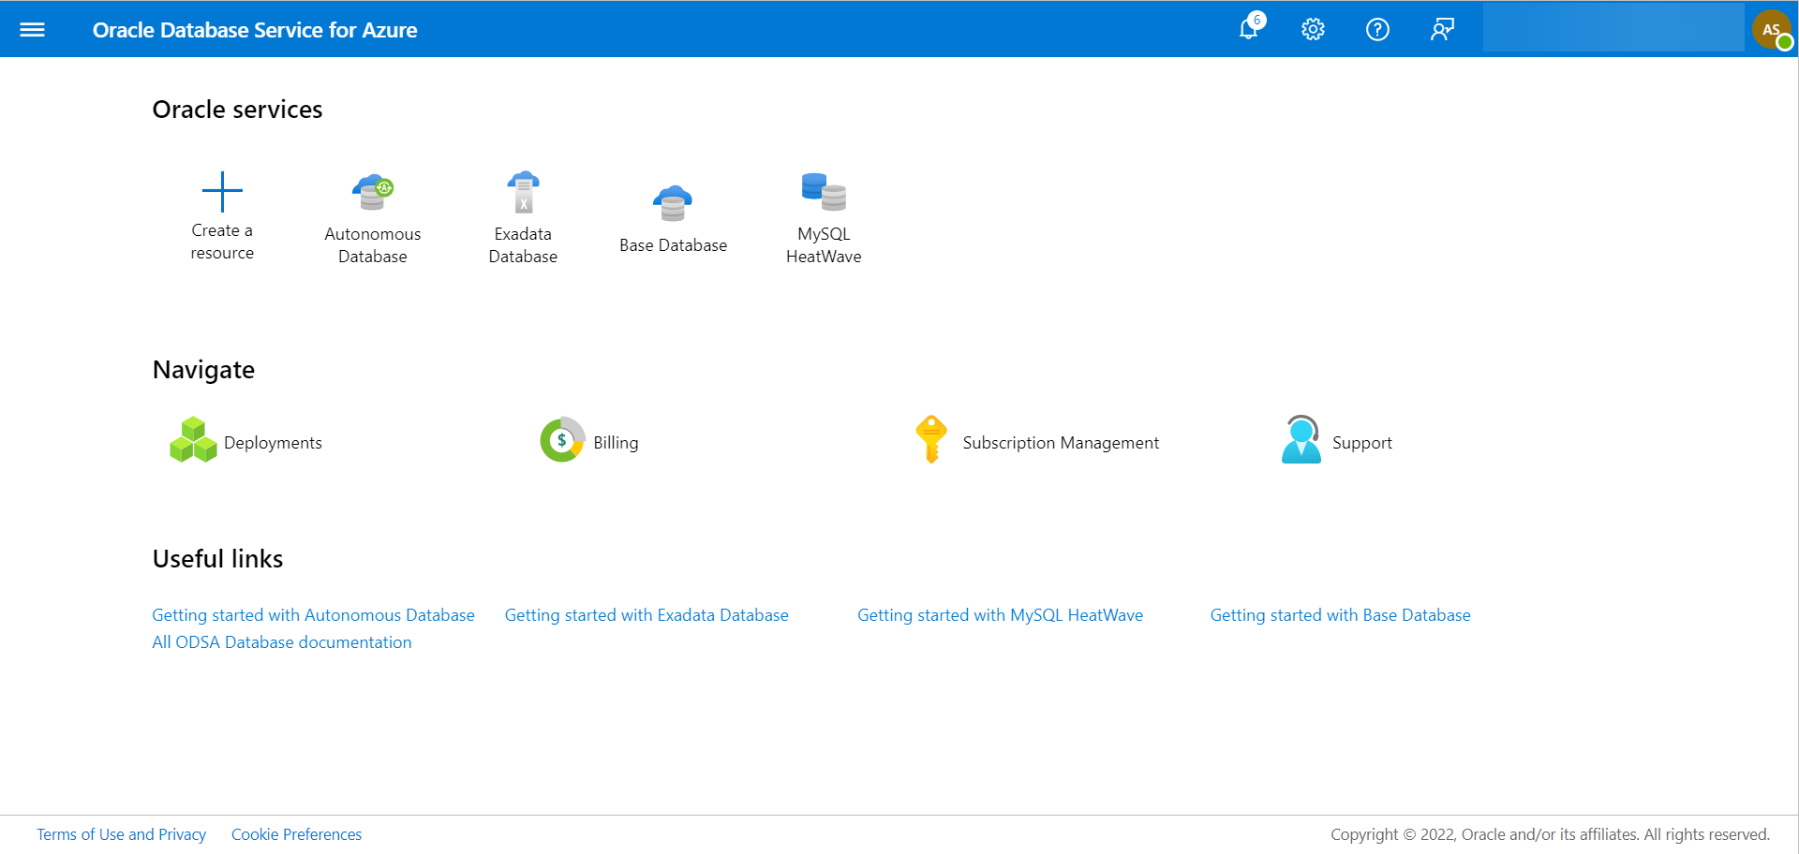Open Subscription Management label
The image size is (1799, 854).
click(1061, 443)
